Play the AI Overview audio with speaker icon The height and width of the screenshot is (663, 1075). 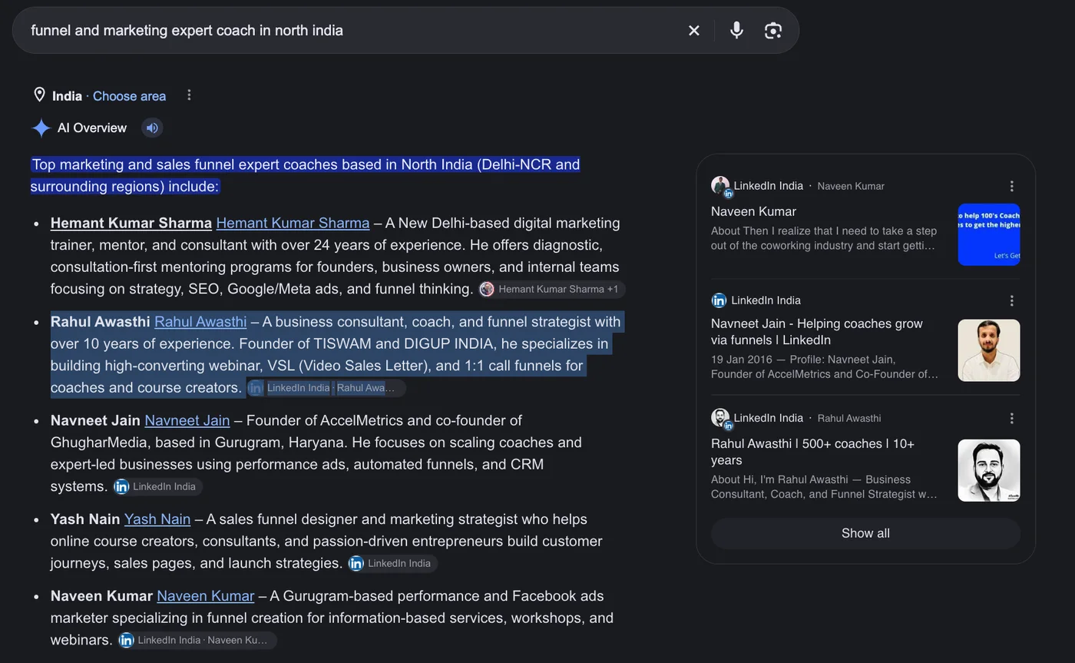152,128
